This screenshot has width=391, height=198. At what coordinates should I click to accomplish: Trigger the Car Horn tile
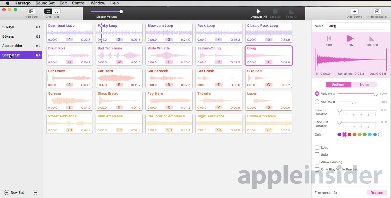coord(119,78)
